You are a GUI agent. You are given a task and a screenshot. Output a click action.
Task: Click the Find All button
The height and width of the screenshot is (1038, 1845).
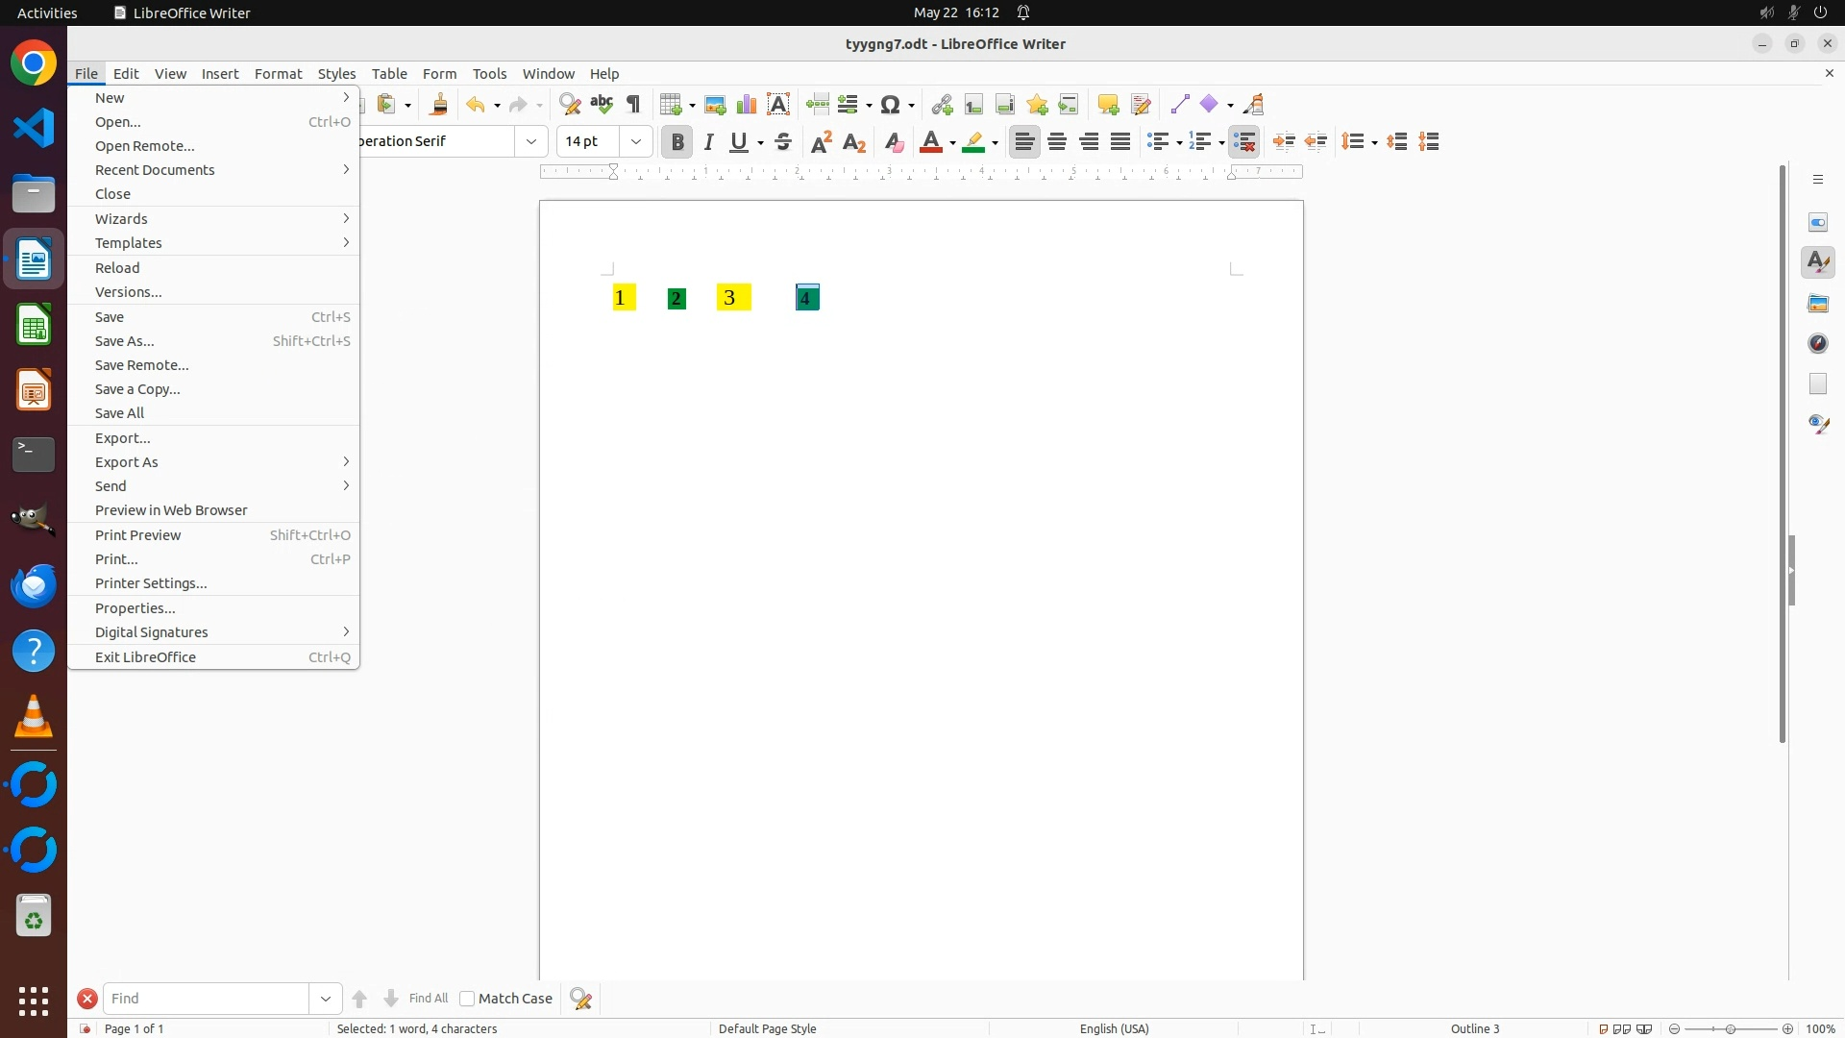[x=429, y=999]
